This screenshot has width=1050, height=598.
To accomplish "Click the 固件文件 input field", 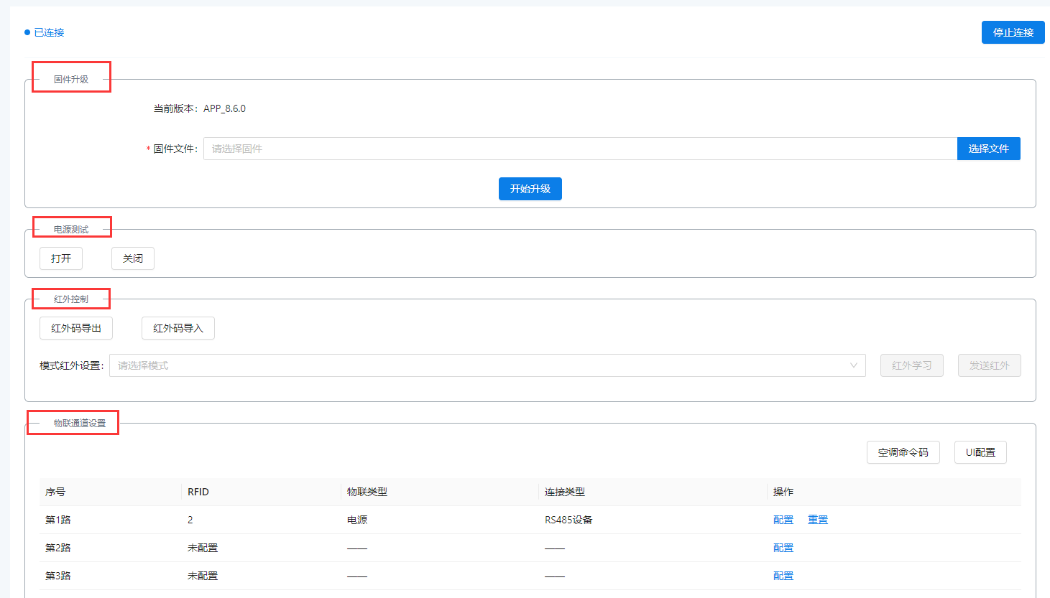I will click(579, 149).
